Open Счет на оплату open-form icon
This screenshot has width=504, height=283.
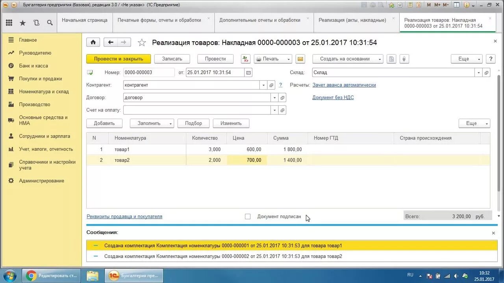[x=282, y=110]
